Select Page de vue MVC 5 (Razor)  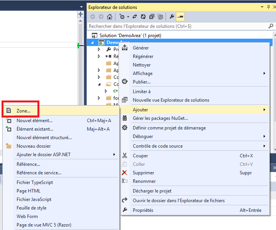(x=61, y=225)
